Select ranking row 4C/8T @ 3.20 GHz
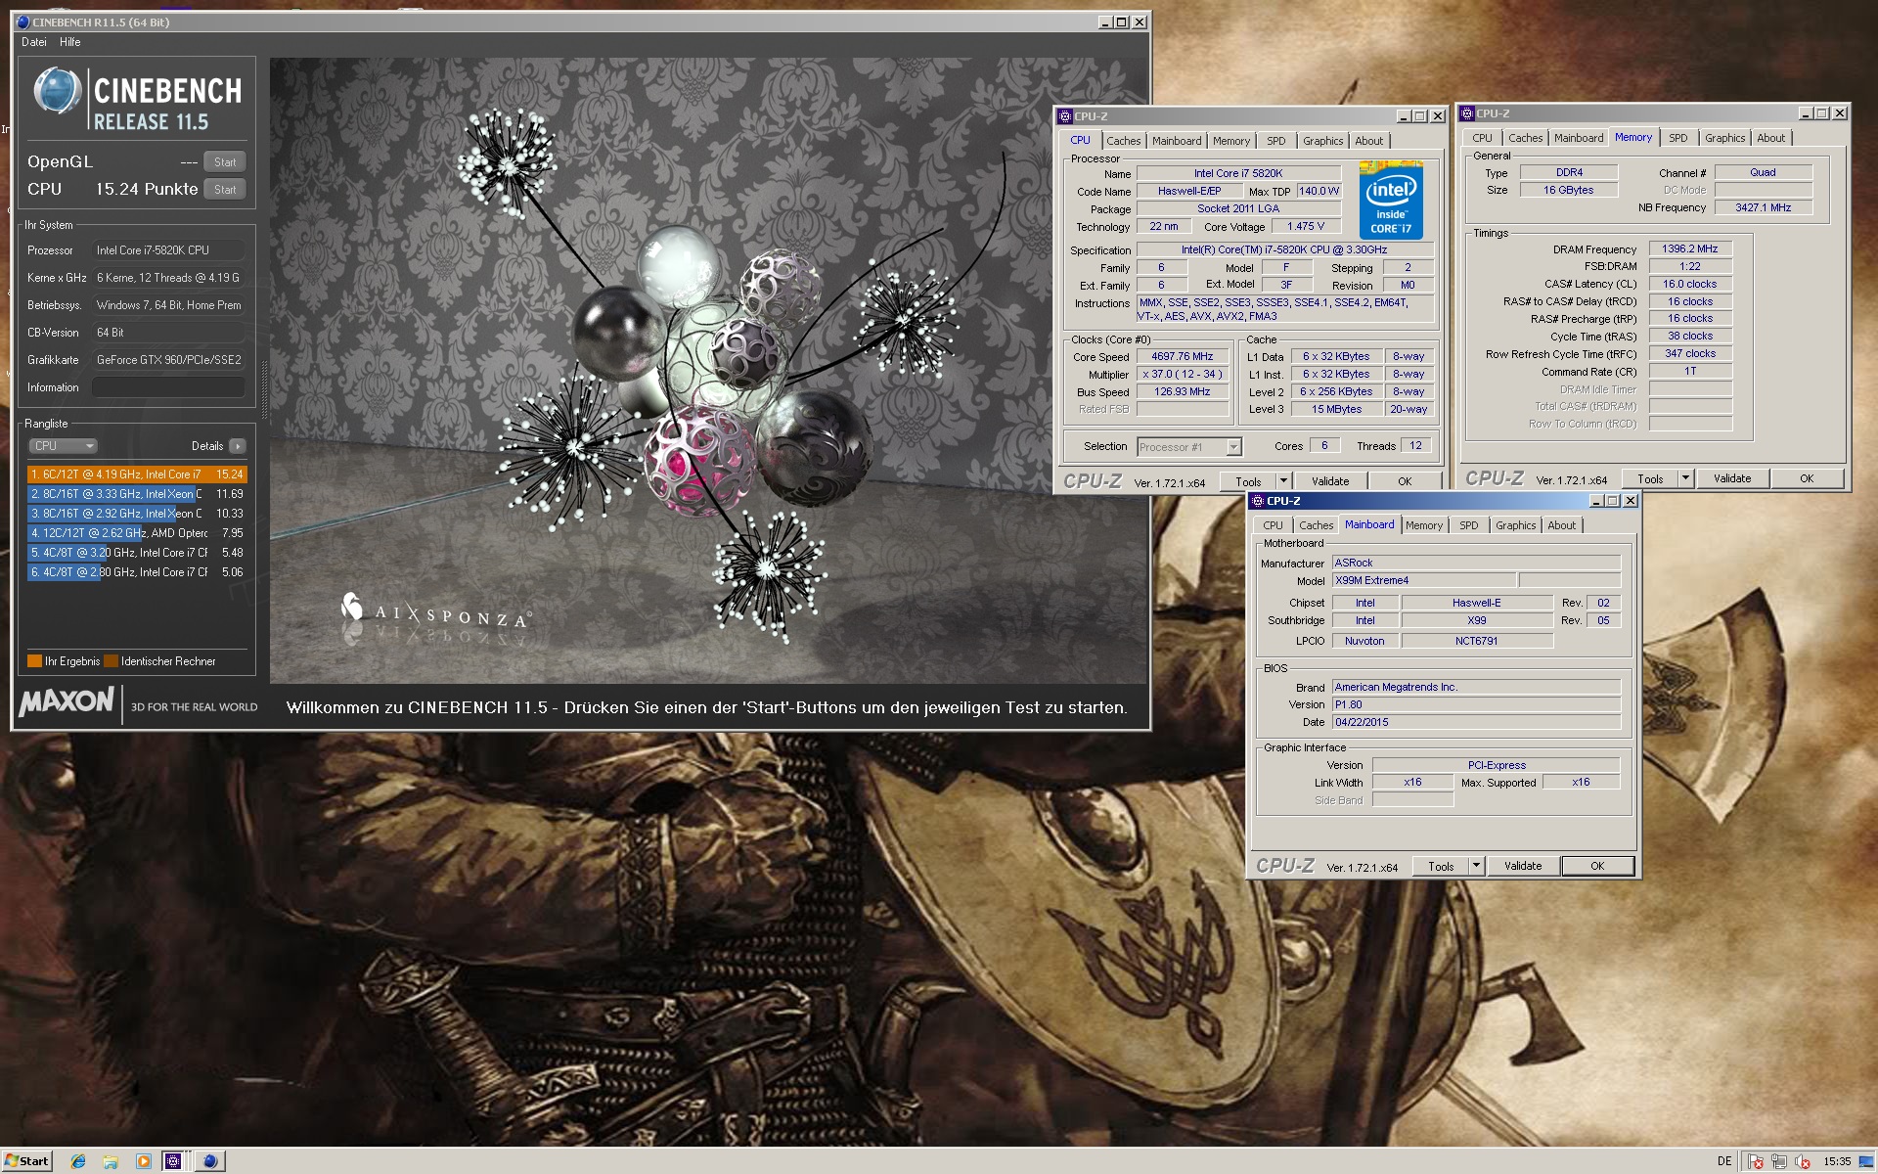This screenshot has height=1174, width=1878. pyautogui.click(x=137, y=553)
